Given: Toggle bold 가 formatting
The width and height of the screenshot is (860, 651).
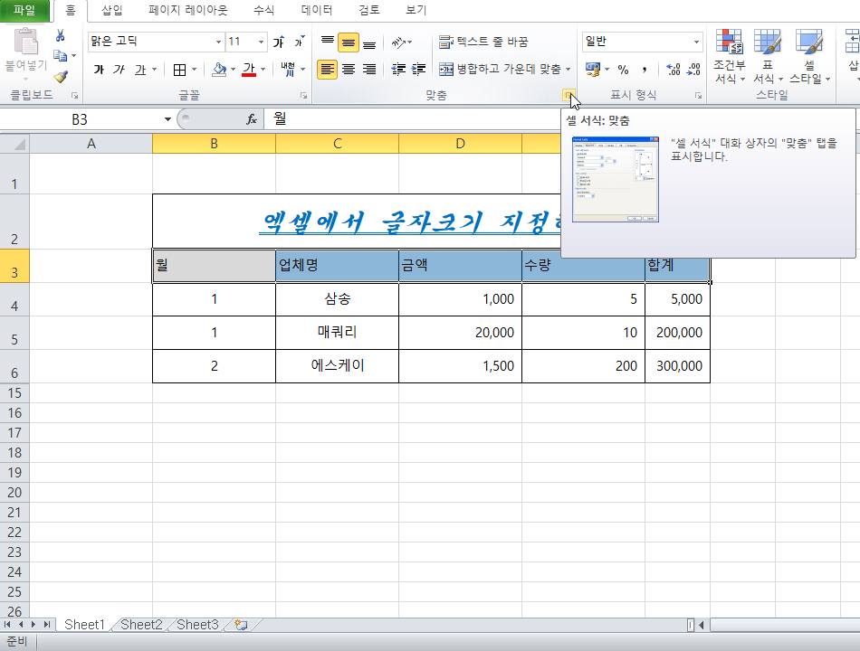Looking at the screenshot, I should [x=99, y=70].
